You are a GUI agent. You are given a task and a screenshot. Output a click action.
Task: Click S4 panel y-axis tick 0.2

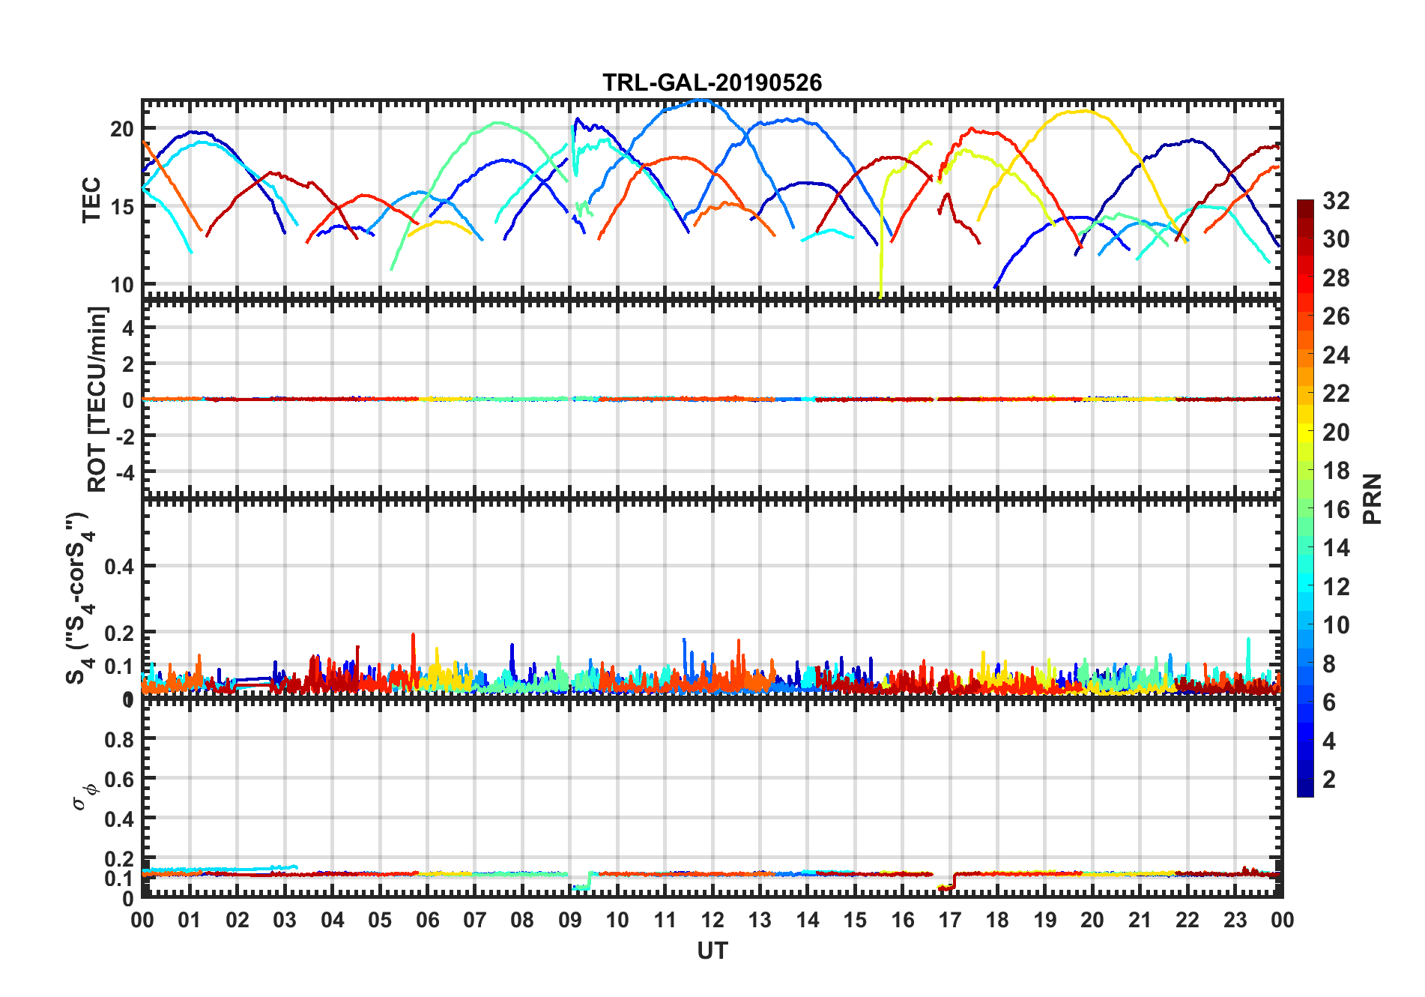[x=120, y=633]
